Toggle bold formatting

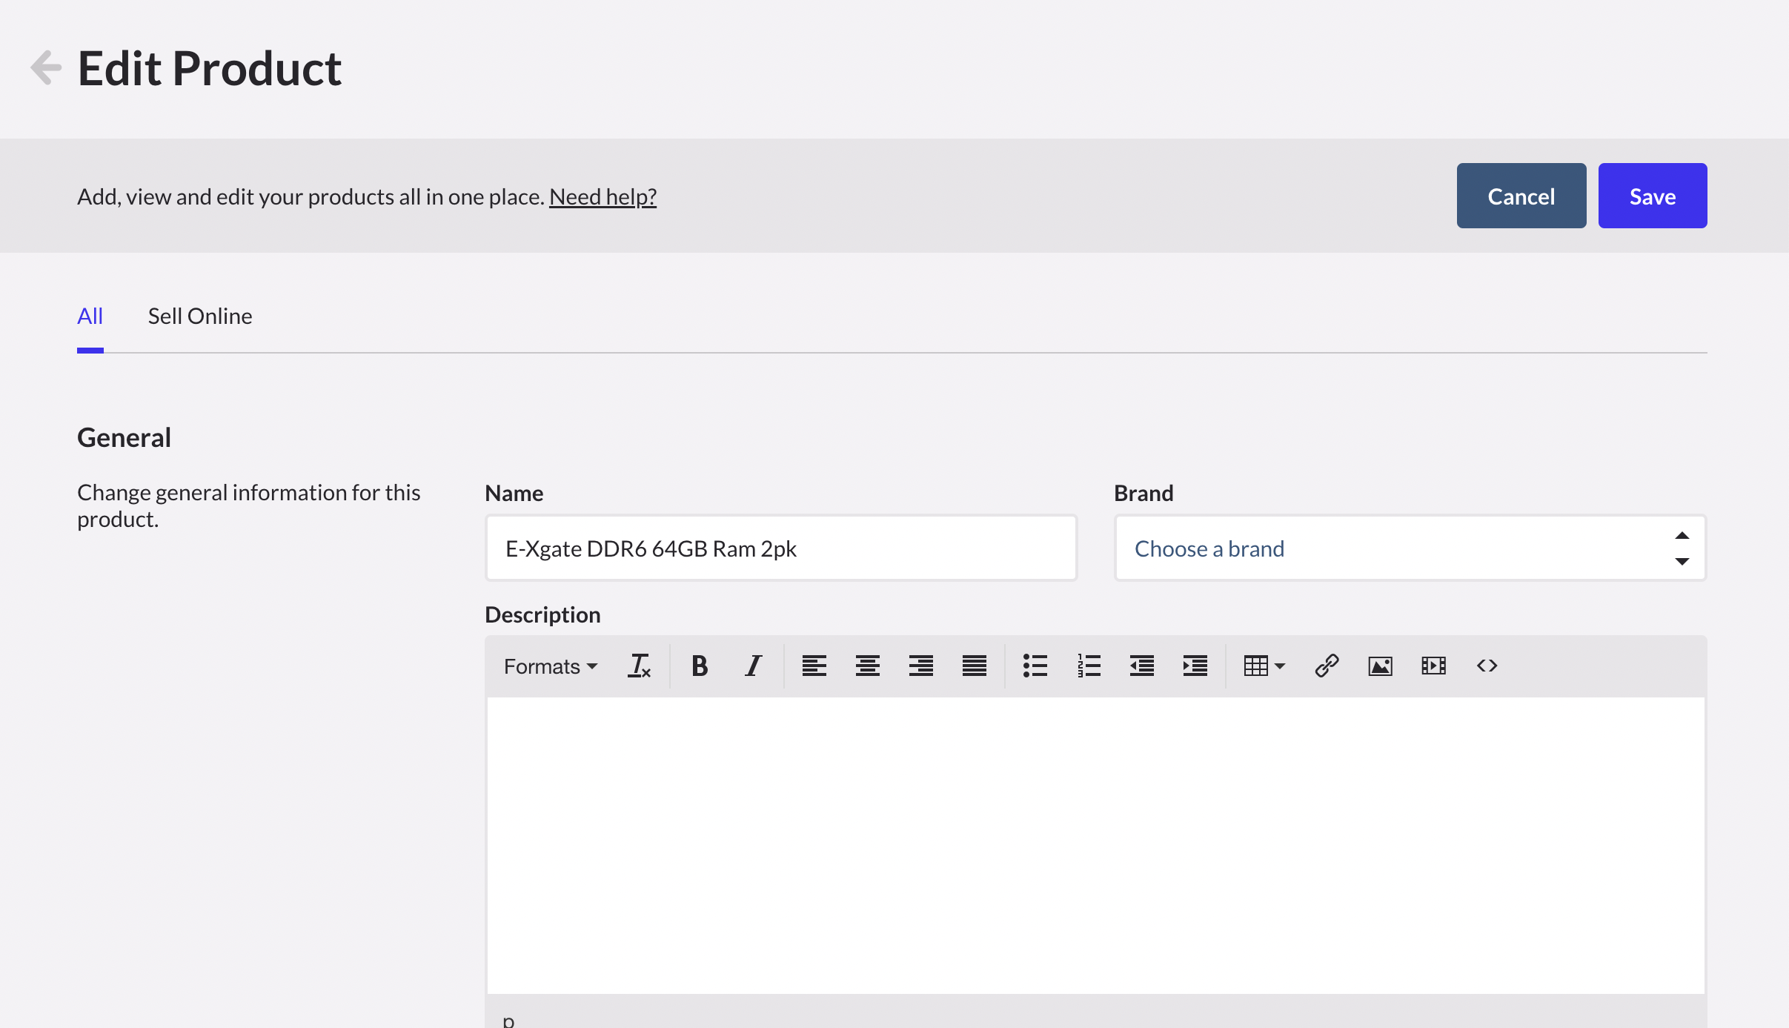point(699,666)
